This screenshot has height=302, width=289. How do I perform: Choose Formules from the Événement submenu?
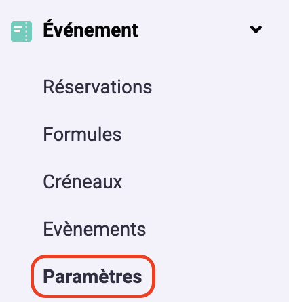pos(82,134)
